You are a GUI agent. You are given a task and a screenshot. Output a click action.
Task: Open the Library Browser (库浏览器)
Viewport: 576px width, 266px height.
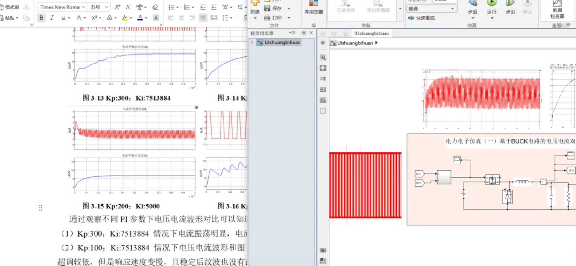pos(313,7)
